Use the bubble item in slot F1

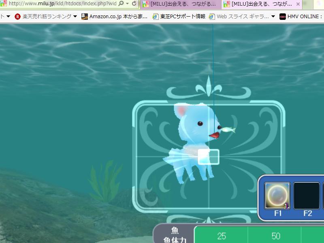[277, 196]
